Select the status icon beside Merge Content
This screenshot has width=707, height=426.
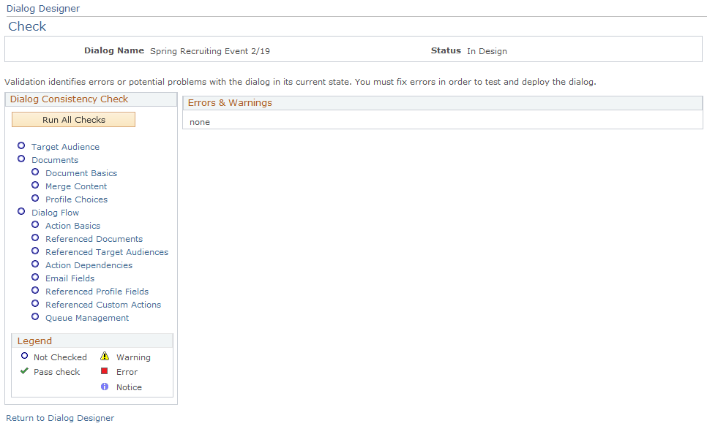35,185
